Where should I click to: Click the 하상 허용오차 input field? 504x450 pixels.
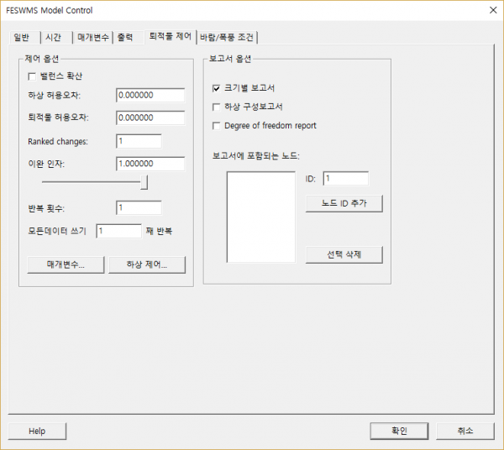[x=150, y=95]
